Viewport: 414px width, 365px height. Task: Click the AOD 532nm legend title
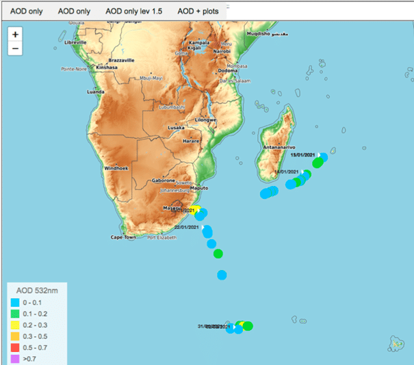coord(39,290)
